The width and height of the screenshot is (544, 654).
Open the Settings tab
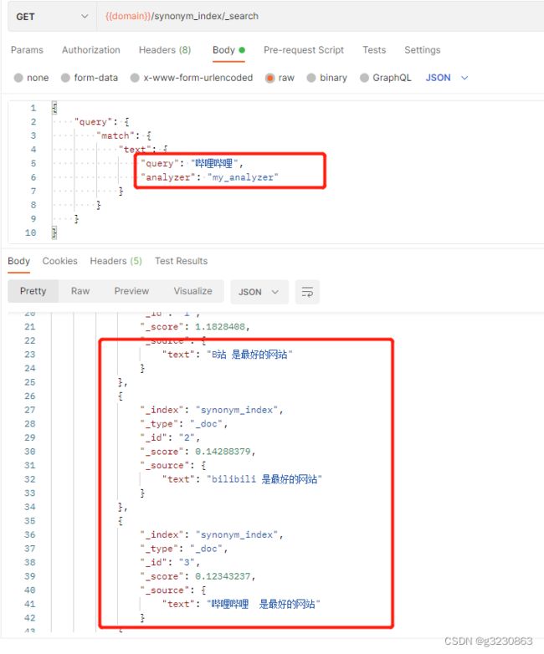422,50
